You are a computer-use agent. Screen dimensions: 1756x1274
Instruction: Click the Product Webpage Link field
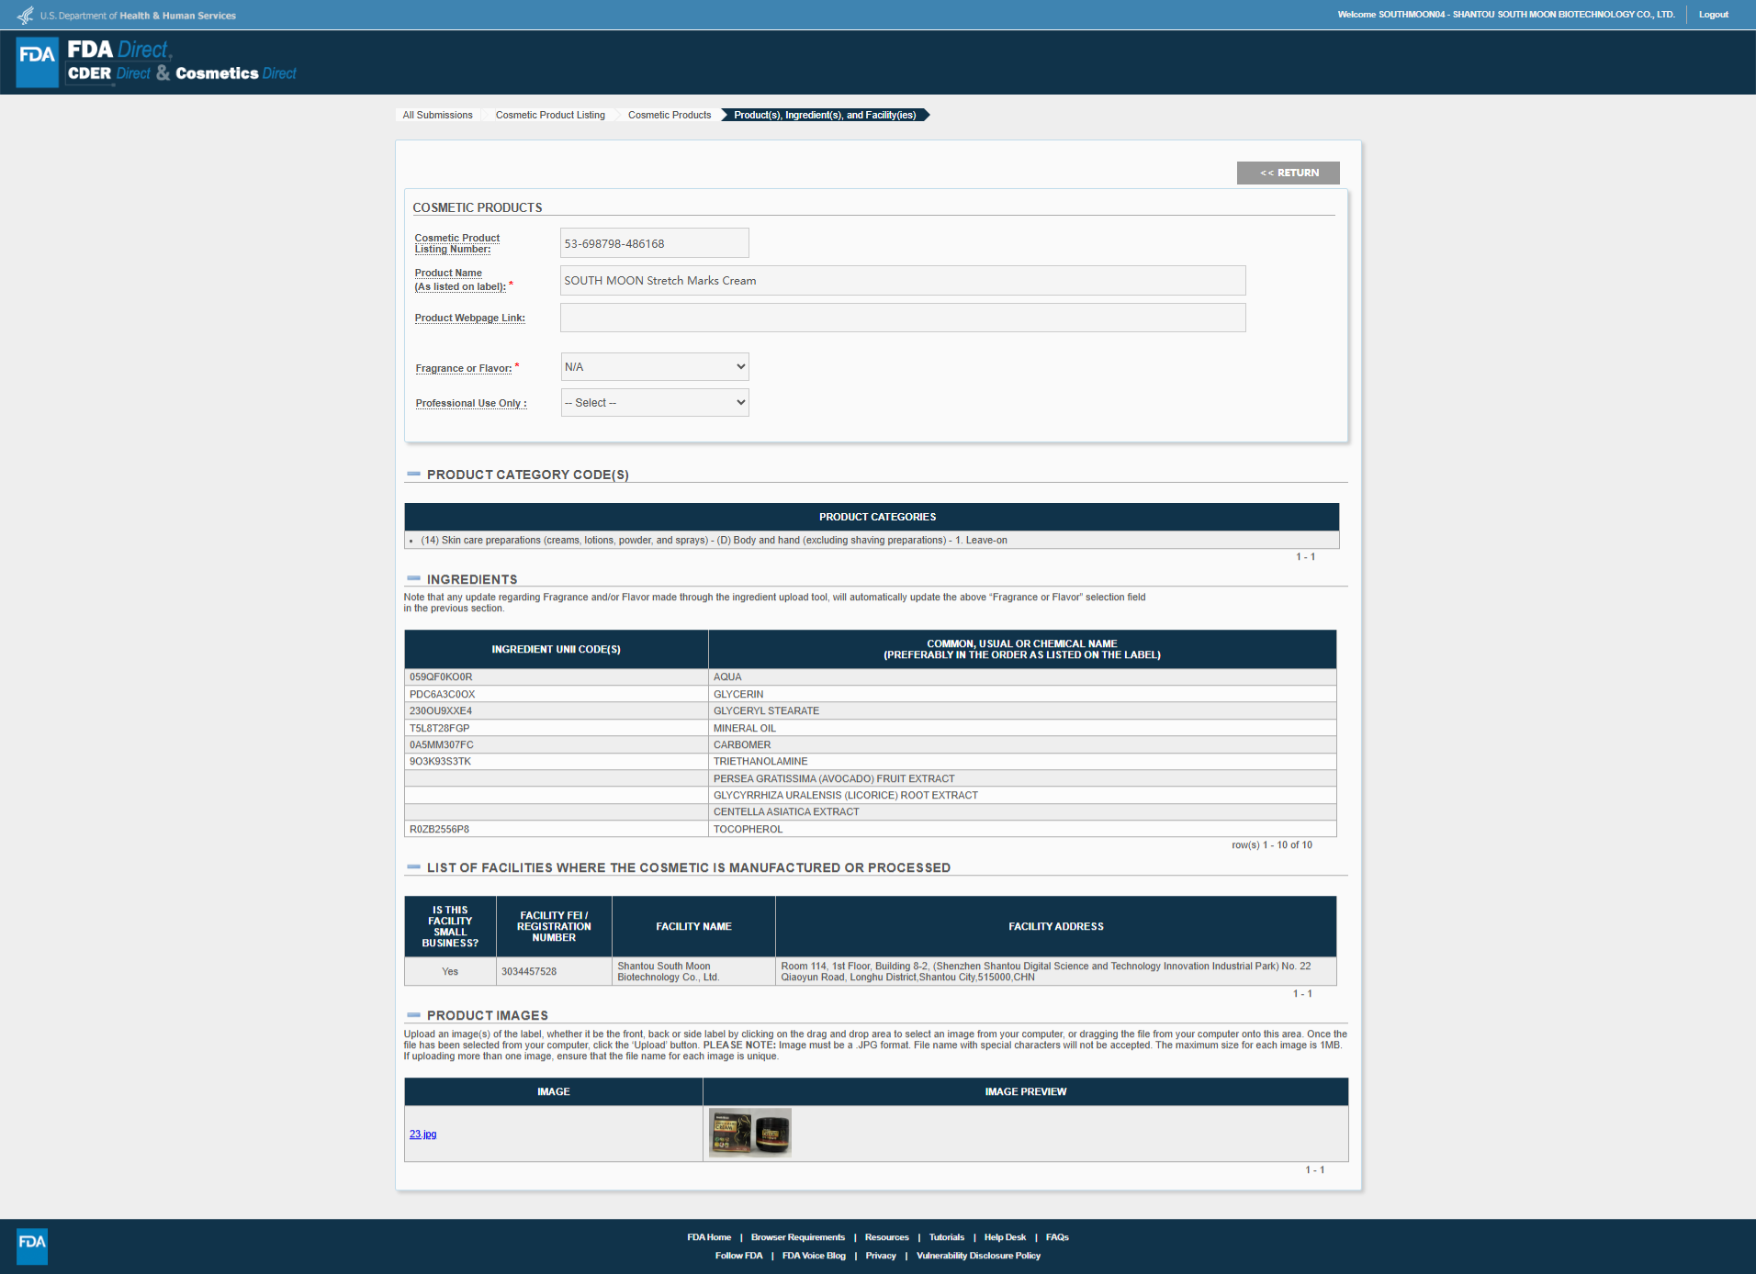(x=903, y=318)
